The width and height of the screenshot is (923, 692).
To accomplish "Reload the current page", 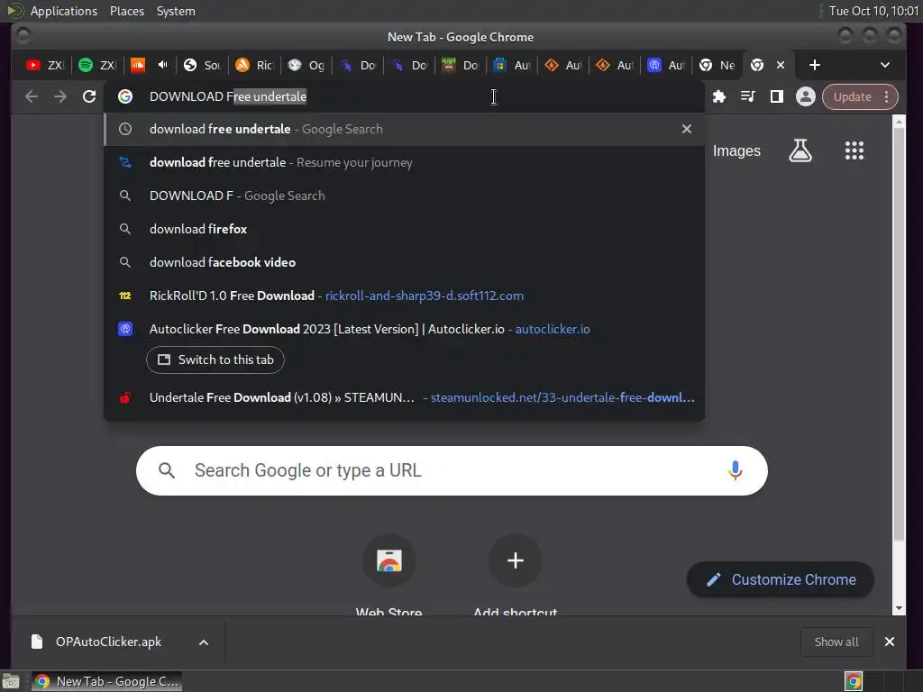I will pos(89,96).
